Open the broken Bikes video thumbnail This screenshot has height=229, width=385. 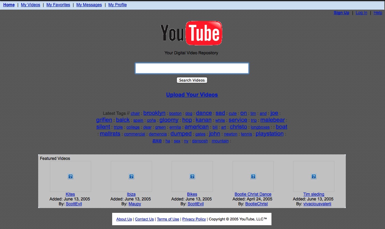(192, 176)
